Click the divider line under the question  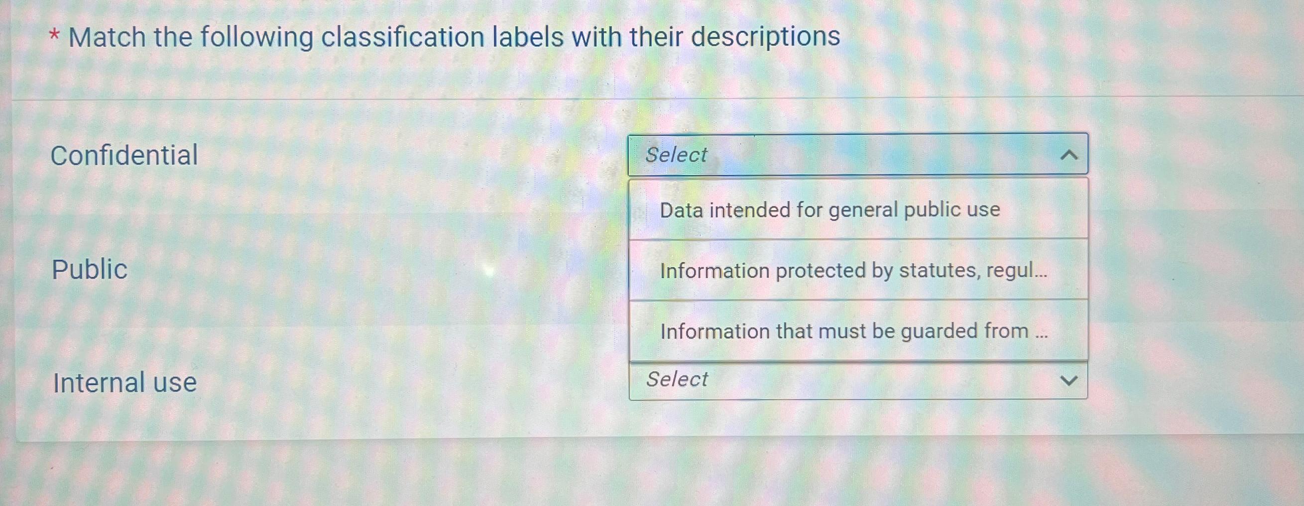(x=652, y=99)
